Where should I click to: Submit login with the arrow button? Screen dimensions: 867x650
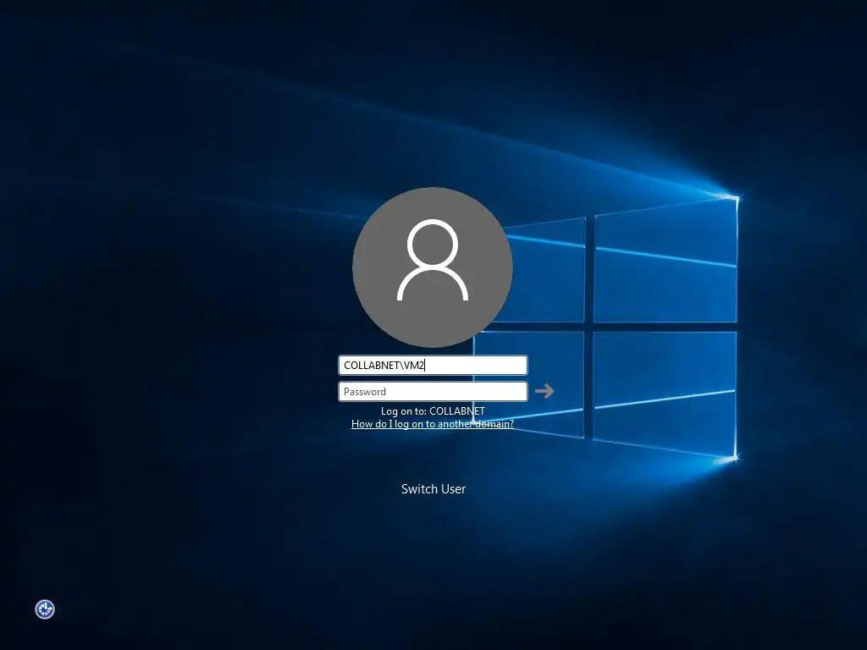tap(544, 391)
